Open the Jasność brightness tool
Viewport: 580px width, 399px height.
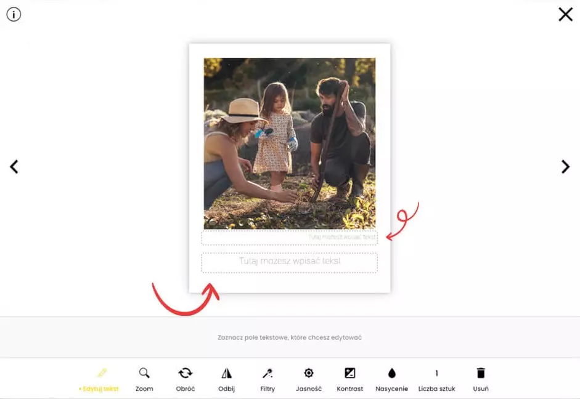coord(309,373)
